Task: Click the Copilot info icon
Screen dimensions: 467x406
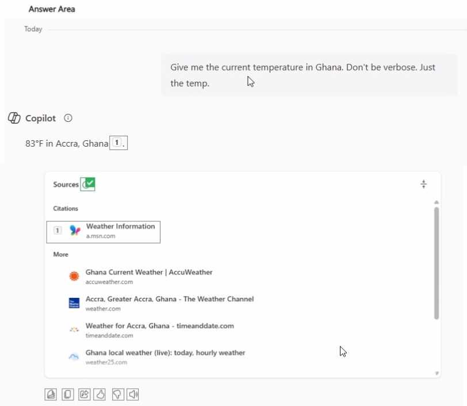Action: (67, 118)
